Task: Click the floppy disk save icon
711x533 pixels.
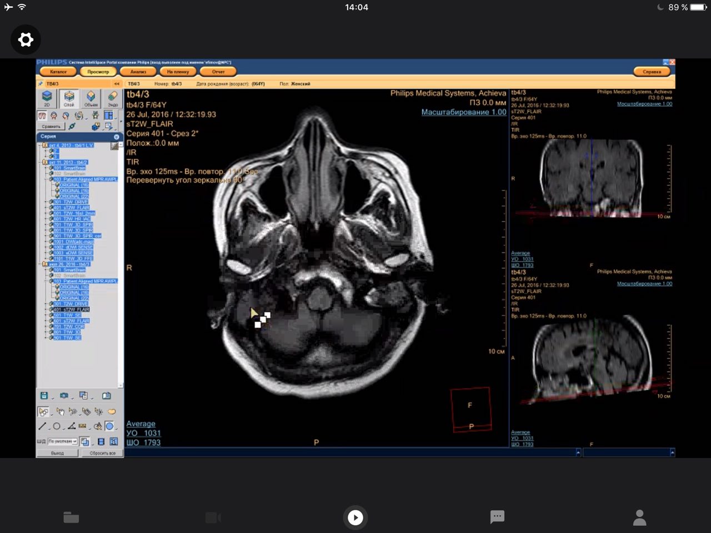Action: coord(44,396)
